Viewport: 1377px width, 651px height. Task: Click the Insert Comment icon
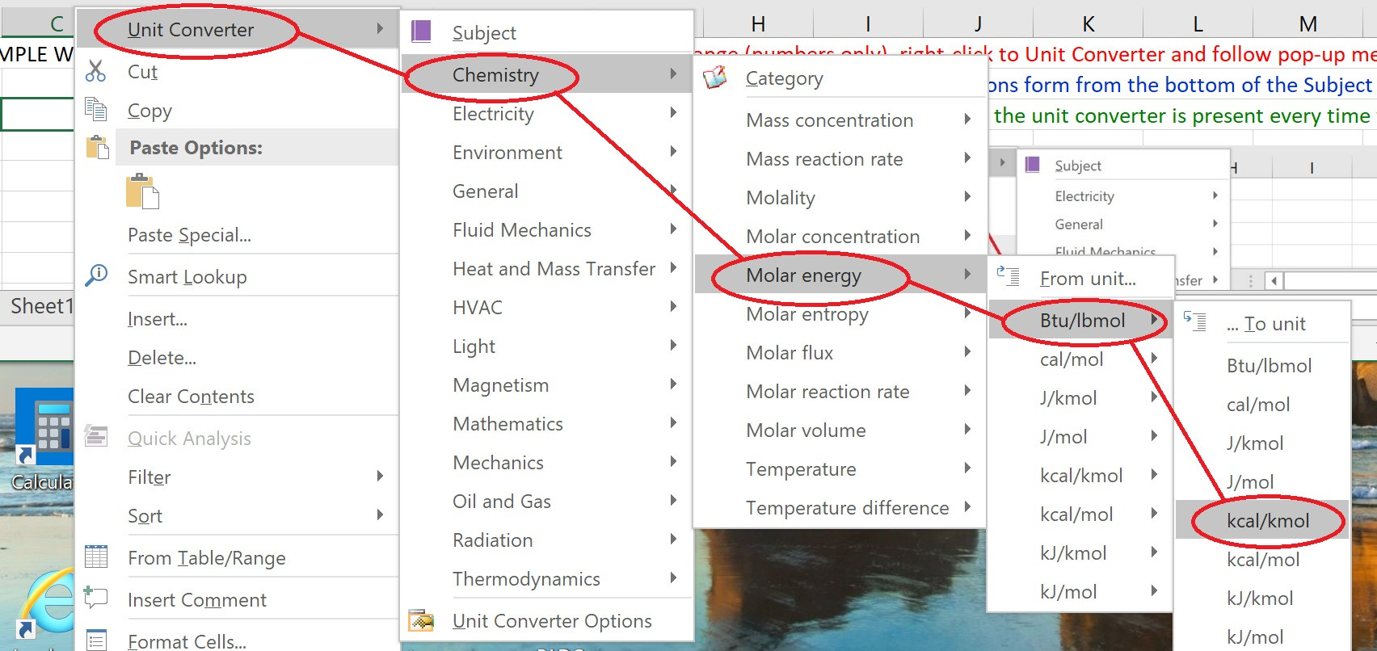(x=96, y=598)
